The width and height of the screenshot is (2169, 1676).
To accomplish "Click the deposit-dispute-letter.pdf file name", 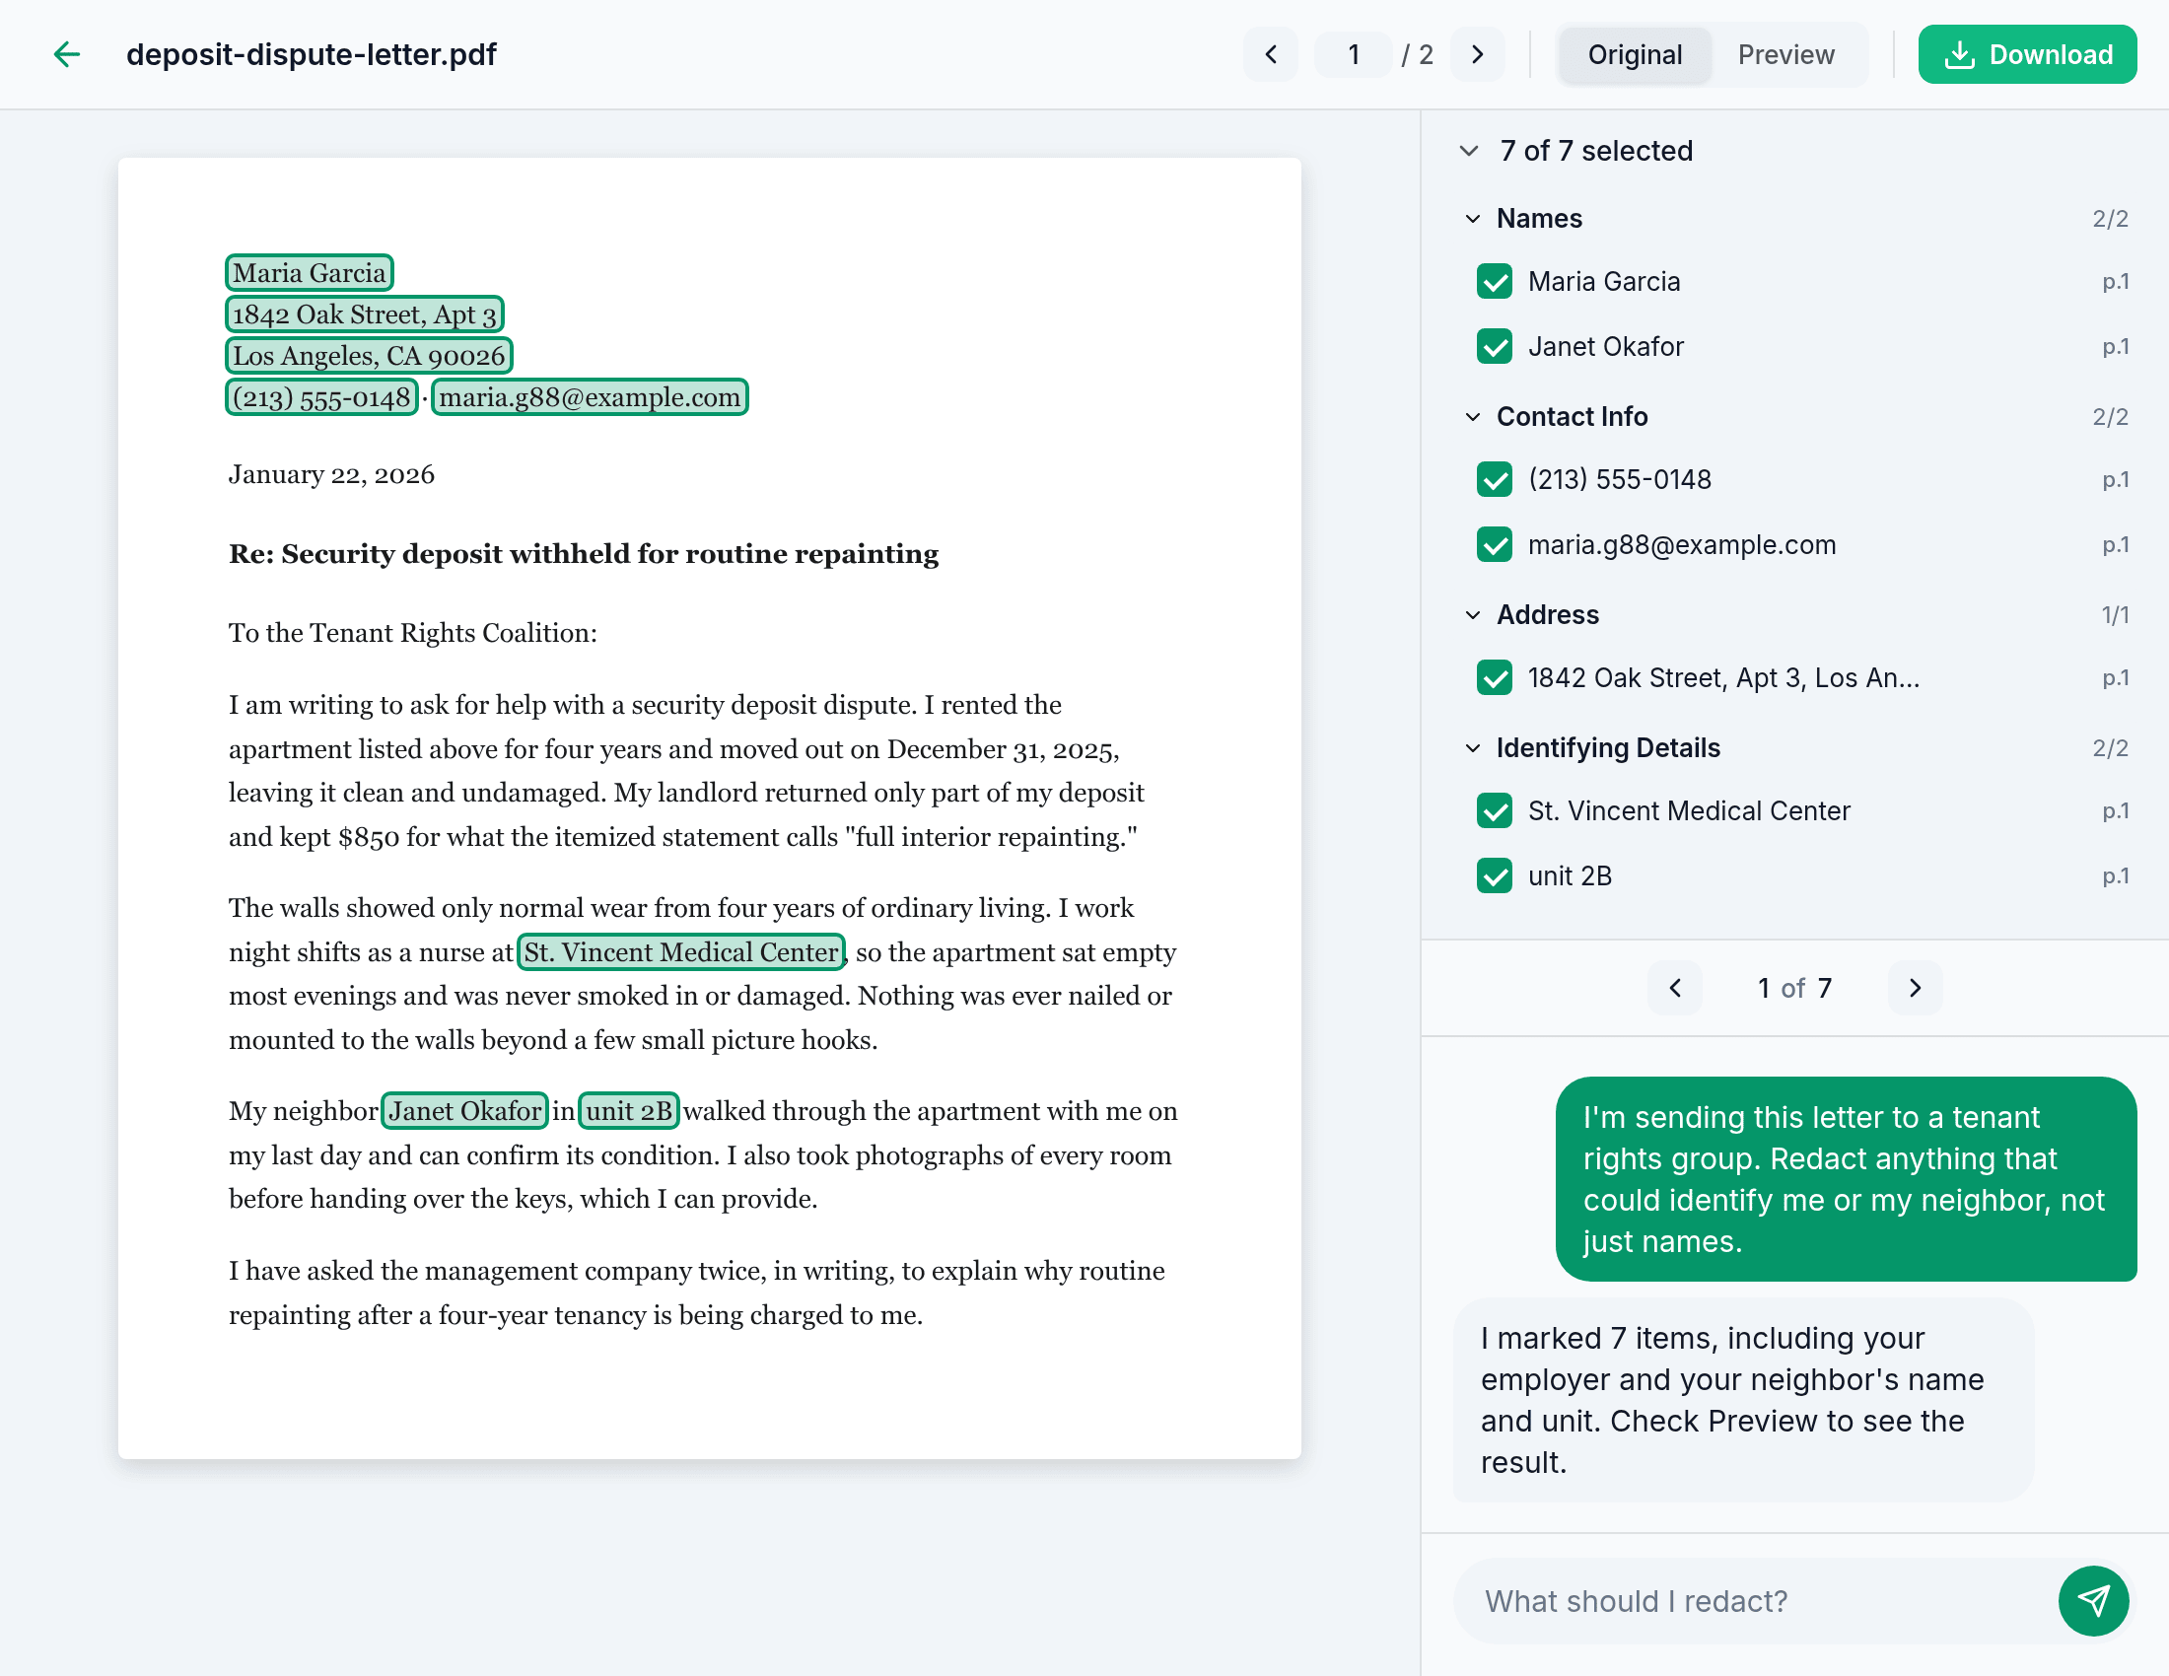I will pos(311,54).
